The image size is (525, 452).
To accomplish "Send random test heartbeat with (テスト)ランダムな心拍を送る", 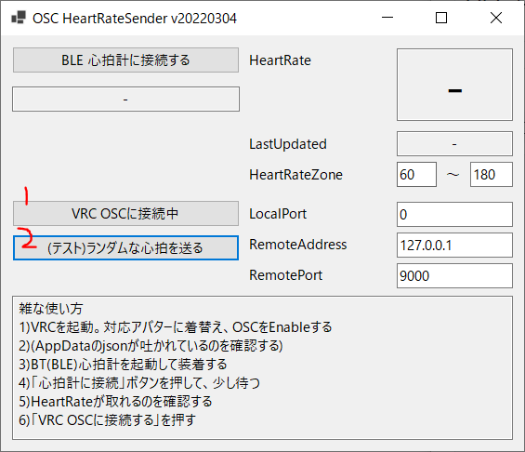I will click(x=125, y=248).
